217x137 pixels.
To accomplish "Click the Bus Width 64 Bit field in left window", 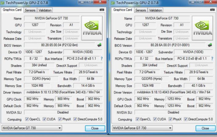I will click(x=90, y=79).
